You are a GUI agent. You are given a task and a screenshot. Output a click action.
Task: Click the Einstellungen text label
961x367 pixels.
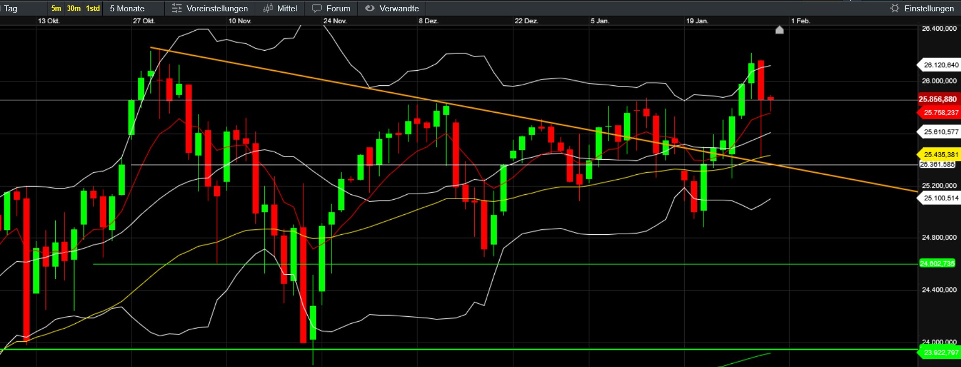pos(929,8)
